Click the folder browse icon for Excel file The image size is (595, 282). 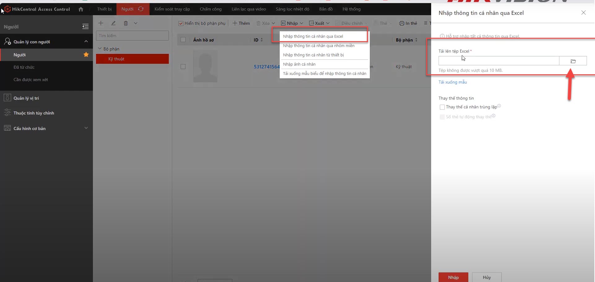pyautogui.click(x=573, y=61)
